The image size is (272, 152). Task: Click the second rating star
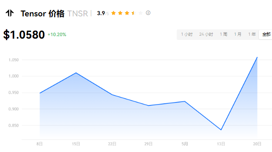pyautogui.click(x=120, y=13)
